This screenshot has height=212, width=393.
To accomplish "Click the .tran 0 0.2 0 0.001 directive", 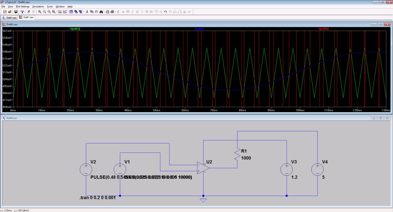I will [x=97, y=198].
